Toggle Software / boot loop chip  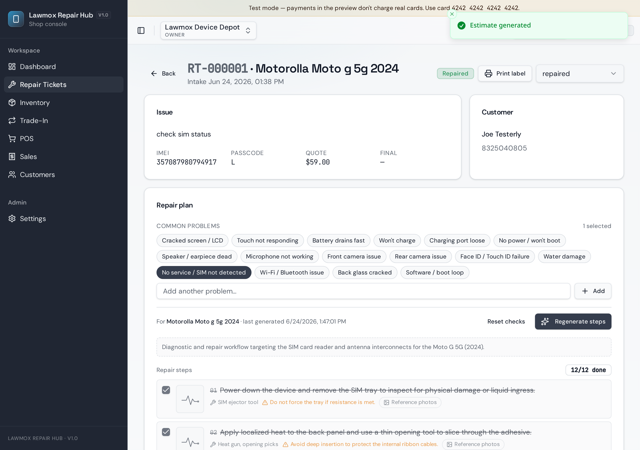[x=434, y=272]
